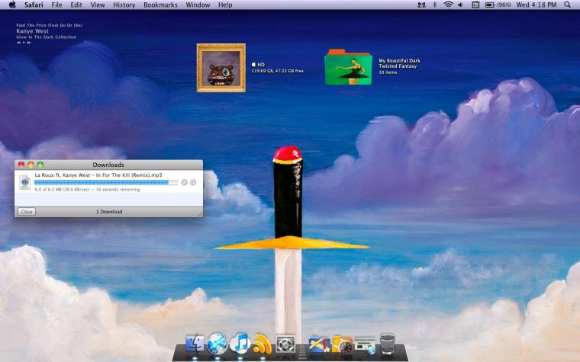Image resolution: width=580 pixels, height=362 pixels.
Task: Open the Window menu
Action: [198, 5]
